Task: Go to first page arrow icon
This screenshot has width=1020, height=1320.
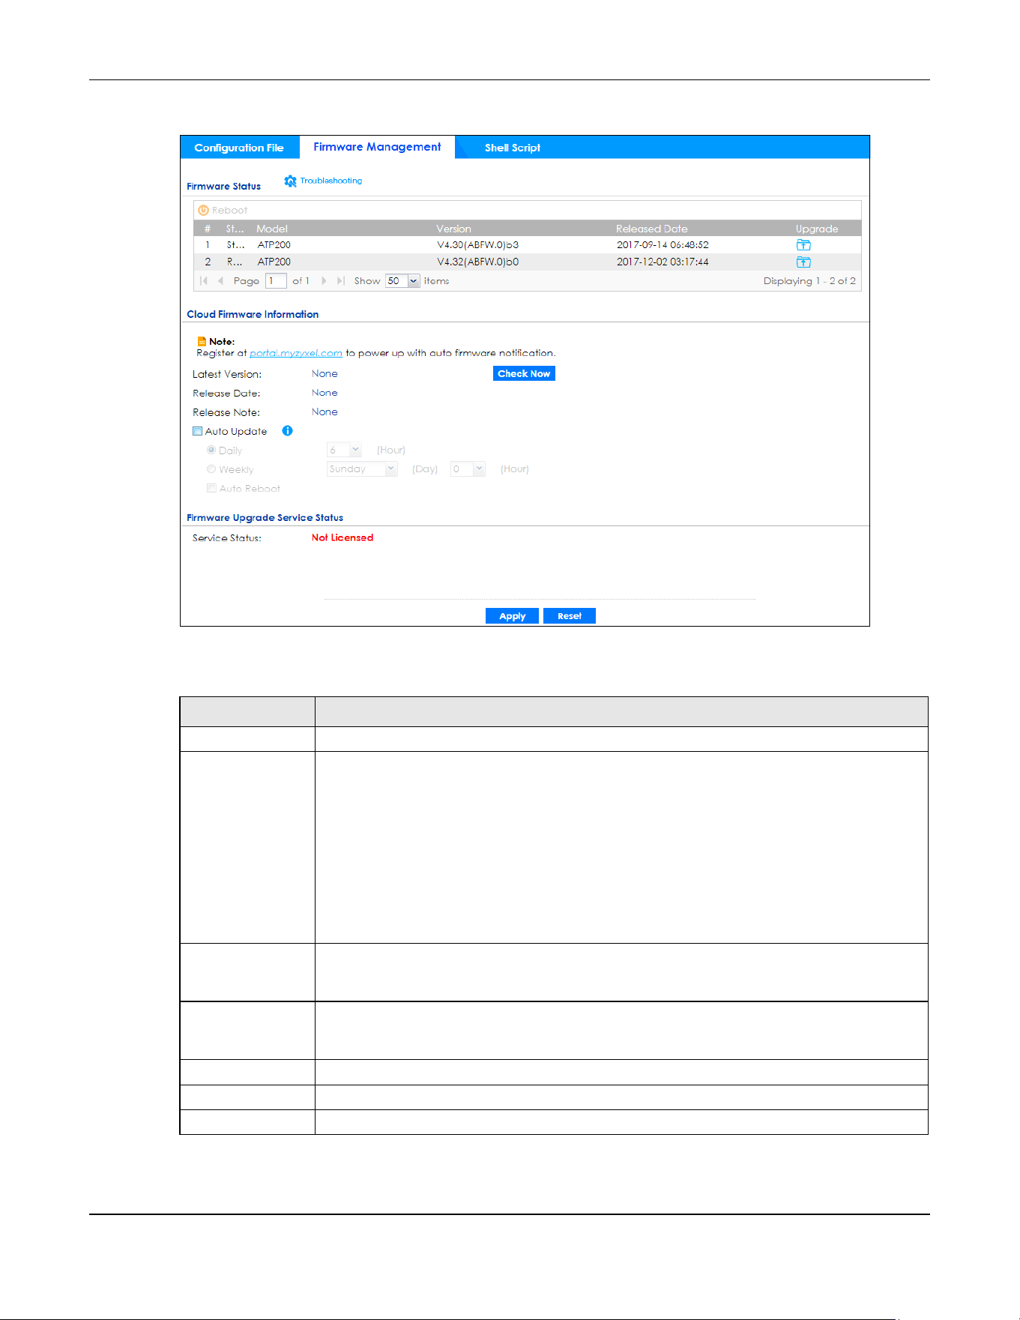Action: point(204,281)
